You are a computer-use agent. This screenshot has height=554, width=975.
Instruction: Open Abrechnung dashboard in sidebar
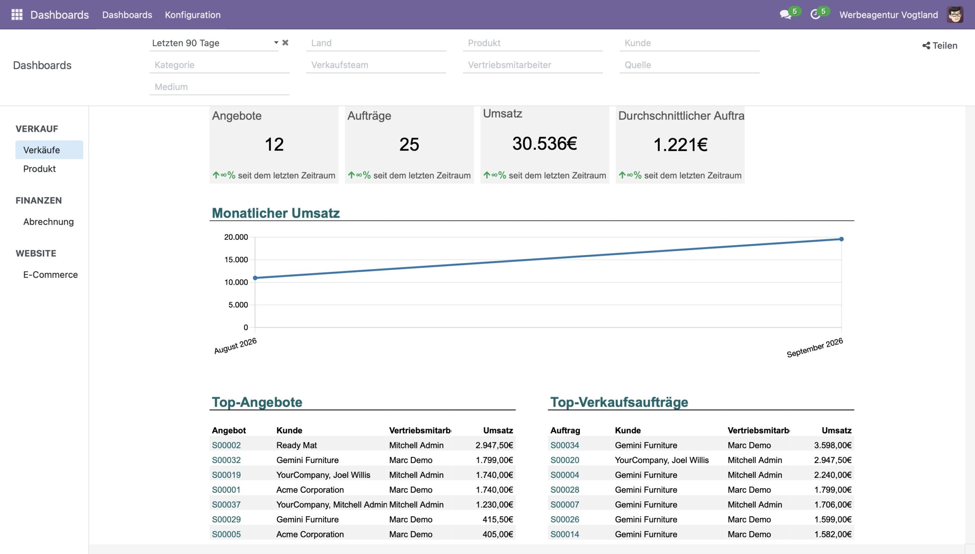(x=48, y=222)
